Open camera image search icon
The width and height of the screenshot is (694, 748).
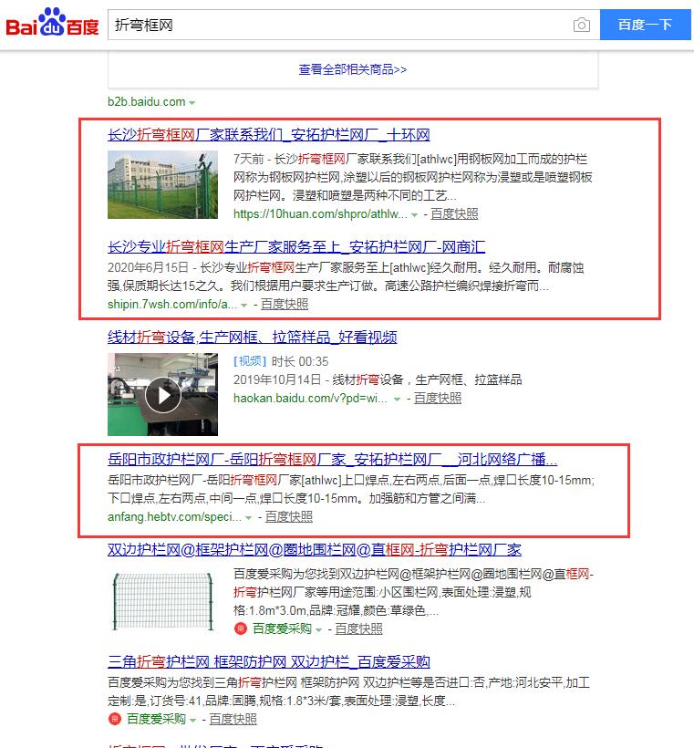[x=581, y=25]
